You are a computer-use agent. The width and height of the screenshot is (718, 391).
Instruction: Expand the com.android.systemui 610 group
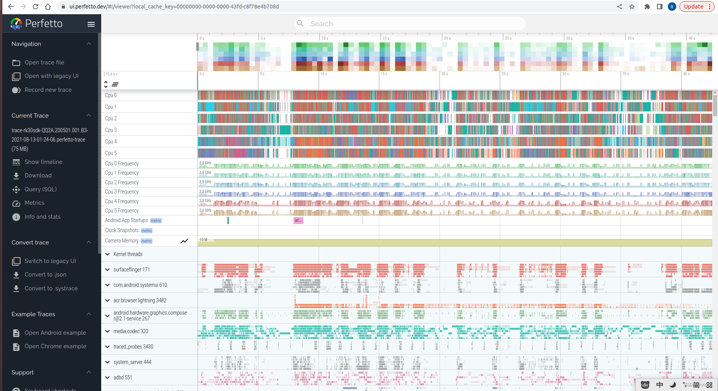107,285
